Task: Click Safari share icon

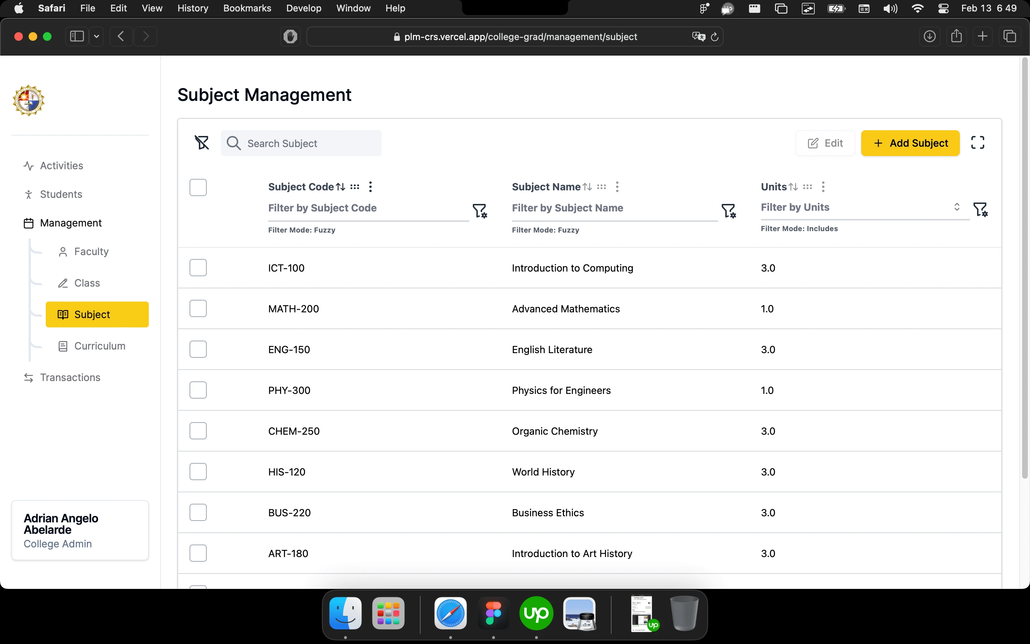Action: (956, 36)
